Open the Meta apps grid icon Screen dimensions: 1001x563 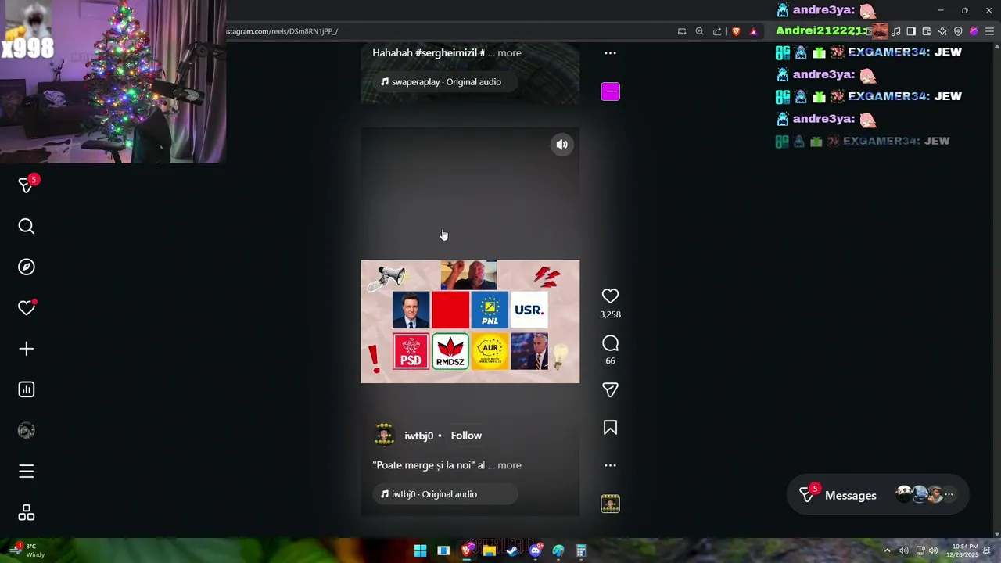pos(27,512)
